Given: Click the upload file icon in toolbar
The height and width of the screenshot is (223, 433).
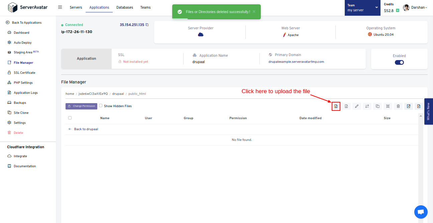Looking at the screenshot, I should click(336, 106).
